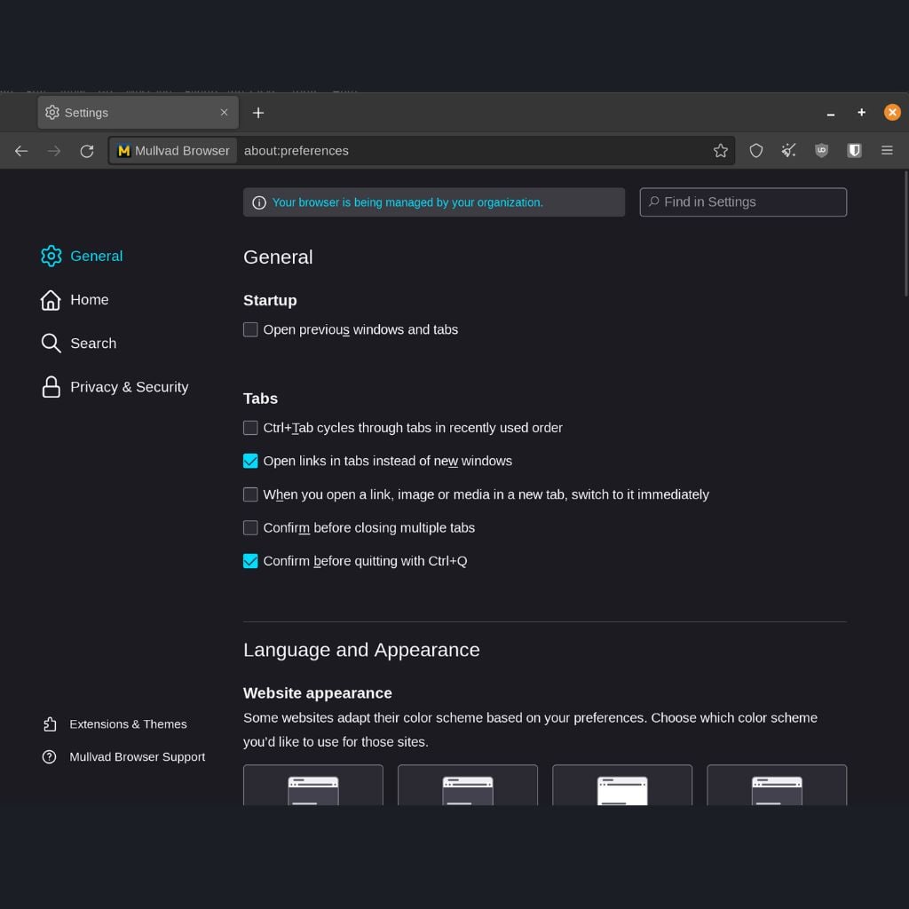Enable Ctrl+Tab recently used order cycling

(x=250, y=428)
